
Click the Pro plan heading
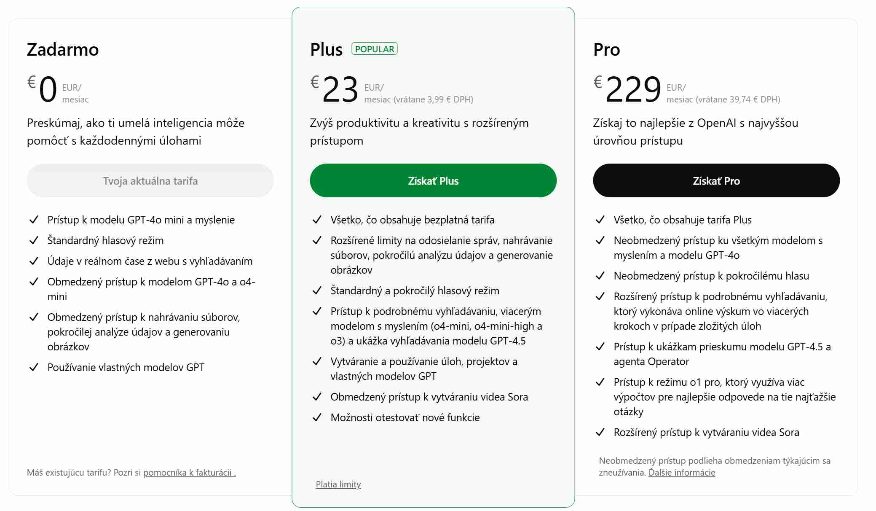[x=606, y=49]
